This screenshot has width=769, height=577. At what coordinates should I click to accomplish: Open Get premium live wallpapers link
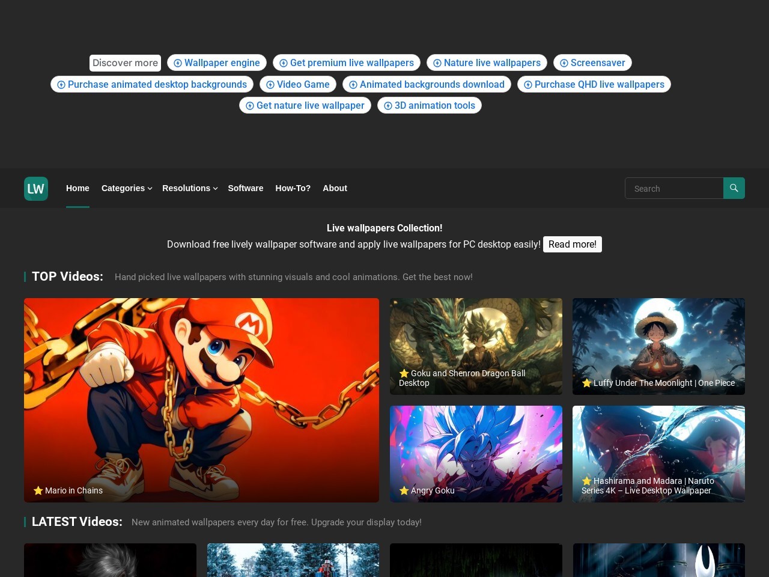[x=351, y=63]
